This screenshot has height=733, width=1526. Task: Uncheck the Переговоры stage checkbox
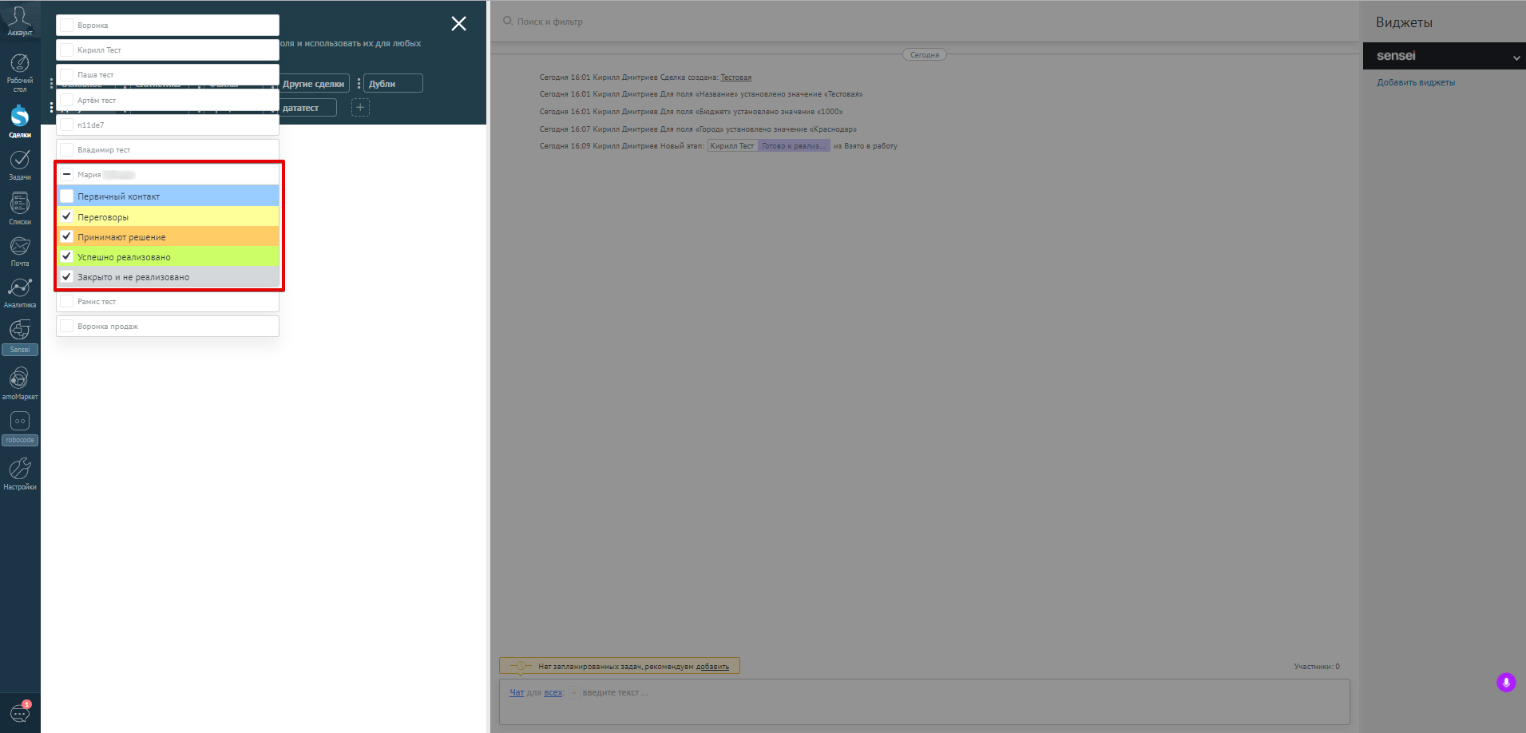(x=67, y=216)
